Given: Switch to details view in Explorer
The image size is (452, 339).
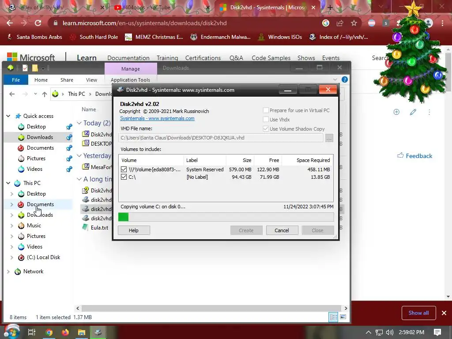Looking at the screenshot, I should click(334, 317).
